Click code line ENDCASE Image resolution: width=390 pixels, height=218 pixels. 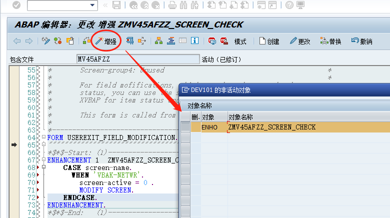click(80, 197)
